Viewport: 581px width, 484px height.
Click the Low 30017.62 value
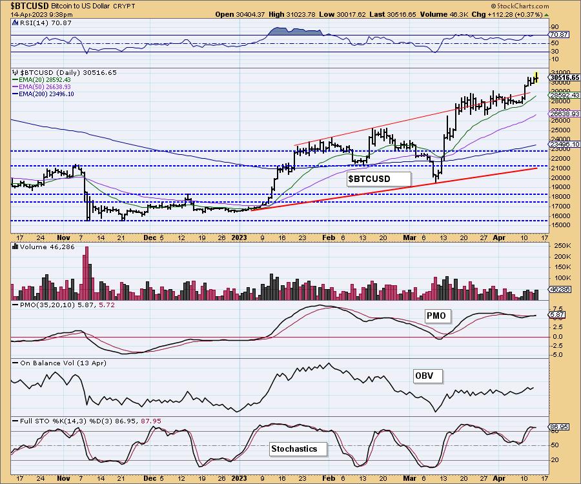342,14
